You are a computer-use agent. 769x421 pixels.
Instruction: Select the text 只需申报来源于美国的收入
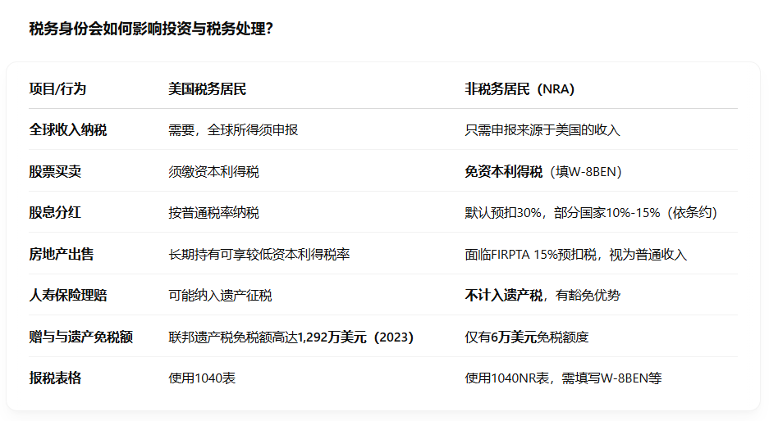542,130
